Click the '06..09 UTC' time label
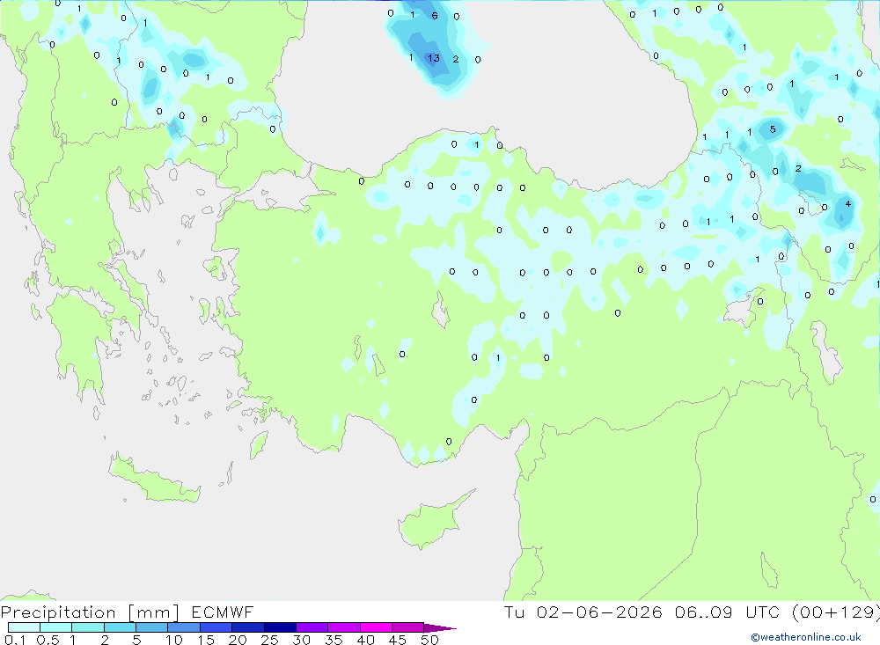Screen dimensions: 880x645 click(729, 612)
